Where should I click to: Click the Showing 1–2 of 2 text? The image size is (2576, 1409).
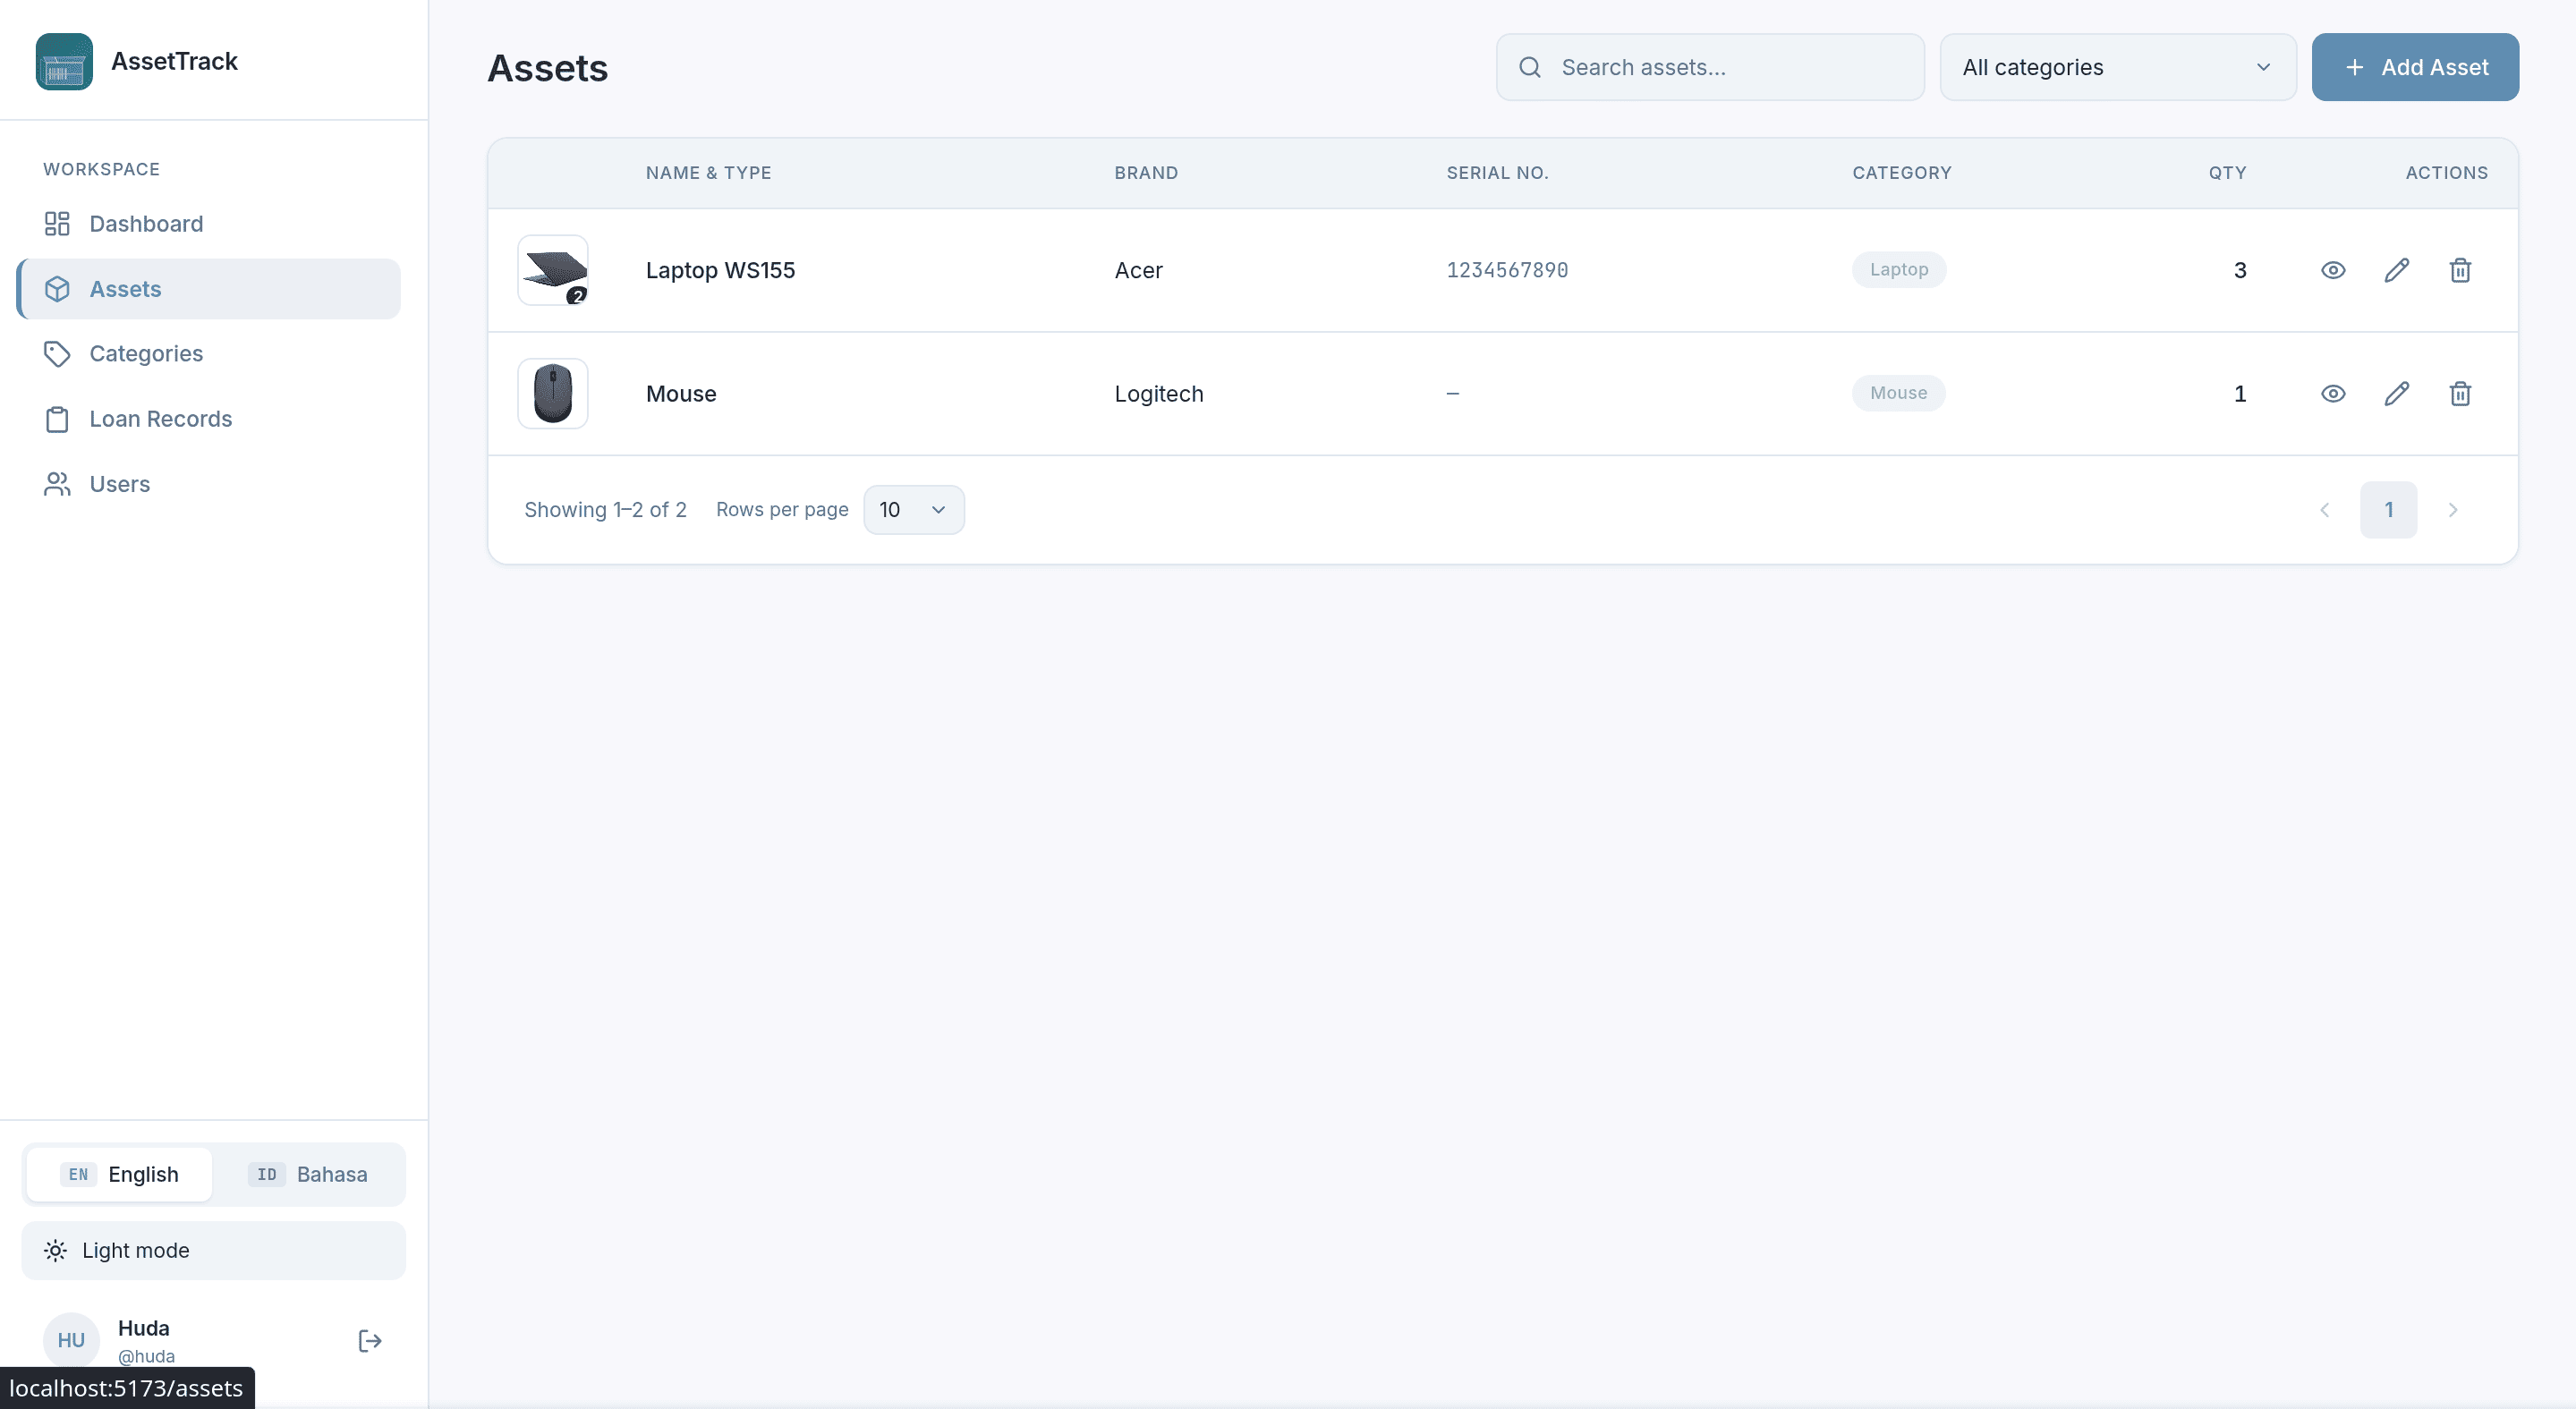[605, 510]
